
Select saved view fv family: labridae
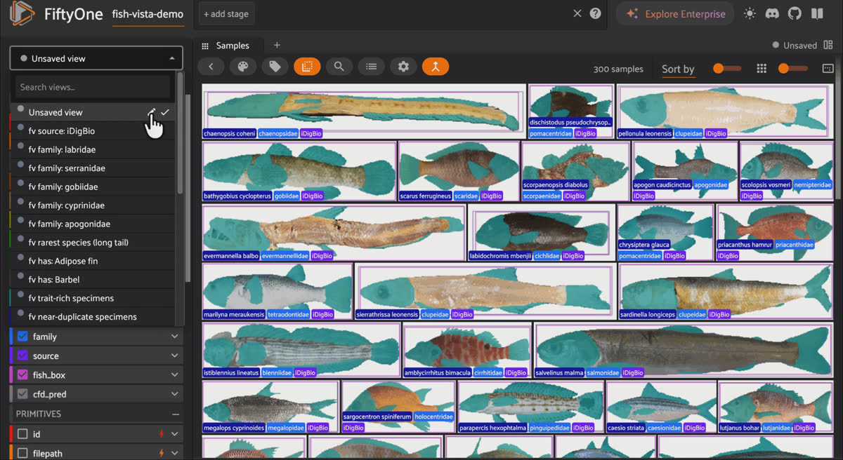(x=93, y=149)
